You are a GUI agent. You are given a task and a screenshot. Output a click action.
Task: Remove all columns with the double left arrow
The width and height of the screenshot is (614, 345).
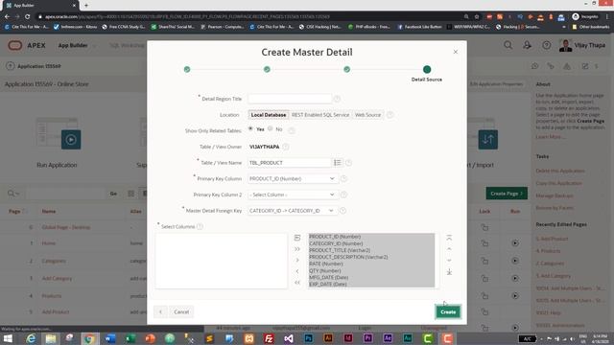297,283
